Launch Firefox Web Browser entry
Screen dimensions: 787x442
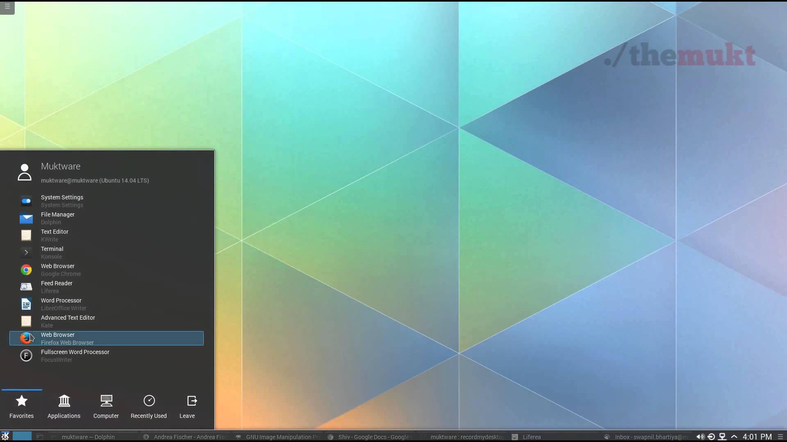click(67, 338)
